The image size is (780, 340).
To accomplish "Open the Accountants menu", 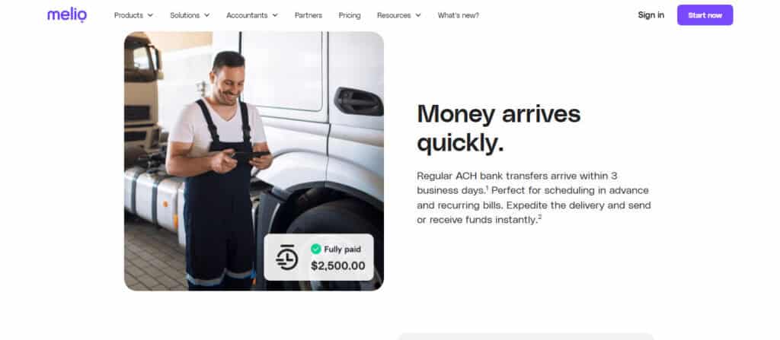I will (x=252, y=15).
